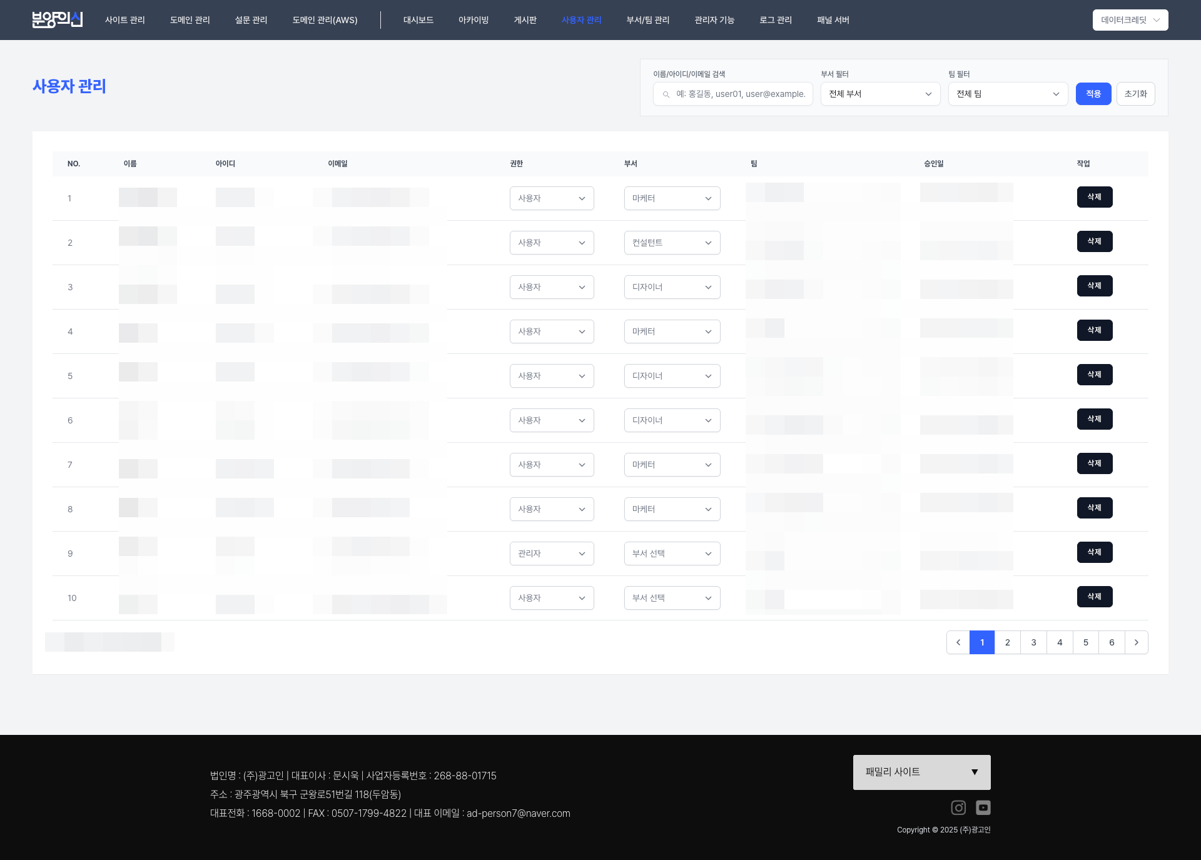This screenshot has height=860, width=1201.
Task: Go to page 3 in pagination
Action: point(1033,642)
